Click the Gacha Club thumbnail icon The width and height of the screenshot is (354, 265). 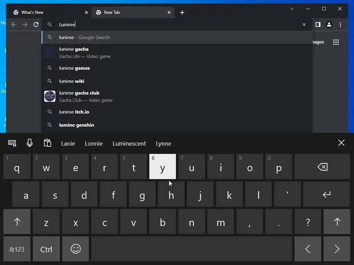click(50, 96)
